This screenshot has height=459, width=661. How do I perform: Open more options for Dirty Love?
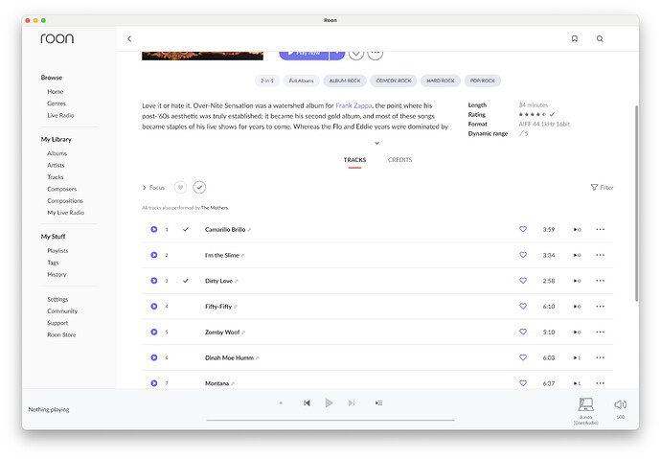click(x=600, y=281)
